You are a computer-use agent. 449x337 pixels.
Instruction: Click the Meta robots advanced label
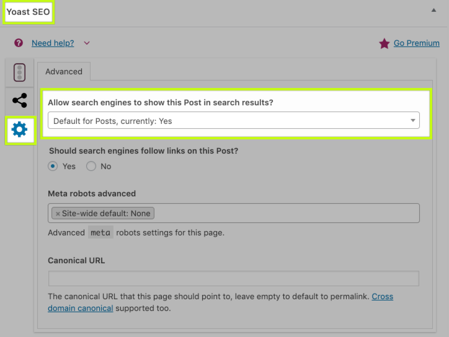coord(92,194)
